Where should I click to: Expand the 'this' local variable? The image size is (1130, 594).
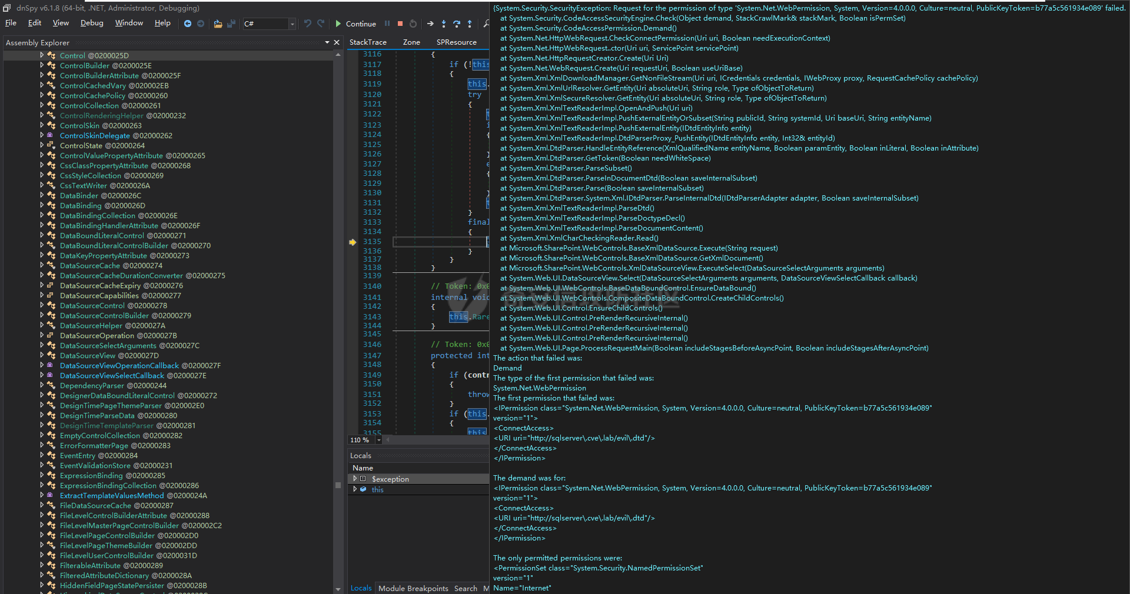pyautogui.click(x=355, y=489)
